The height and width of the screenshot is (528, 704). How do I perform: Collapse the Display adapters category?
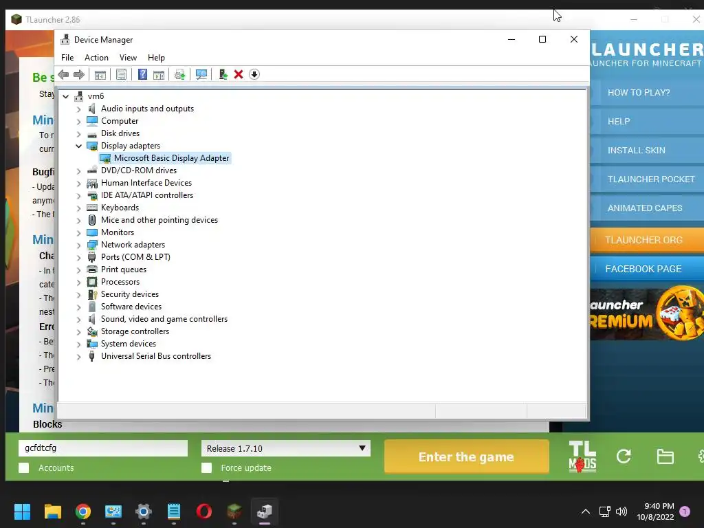[78, 146]
